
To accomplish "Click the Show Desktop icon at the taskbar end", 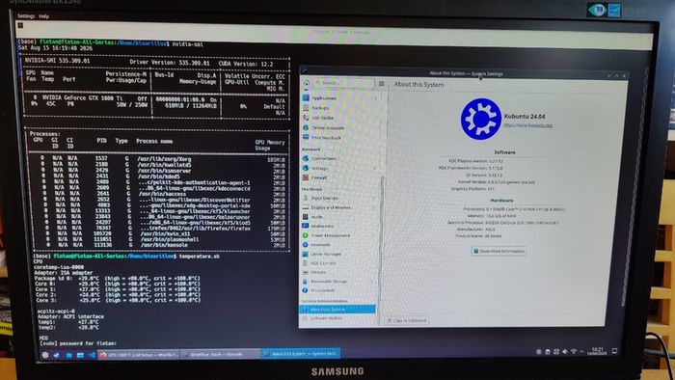I will [x=615, y=351].
